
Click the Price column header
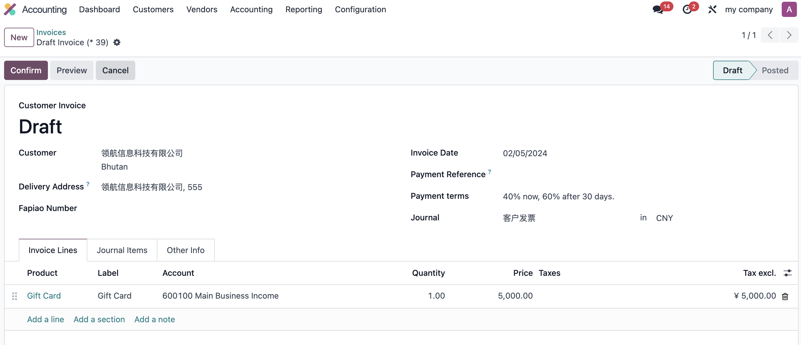click(523, 273)
